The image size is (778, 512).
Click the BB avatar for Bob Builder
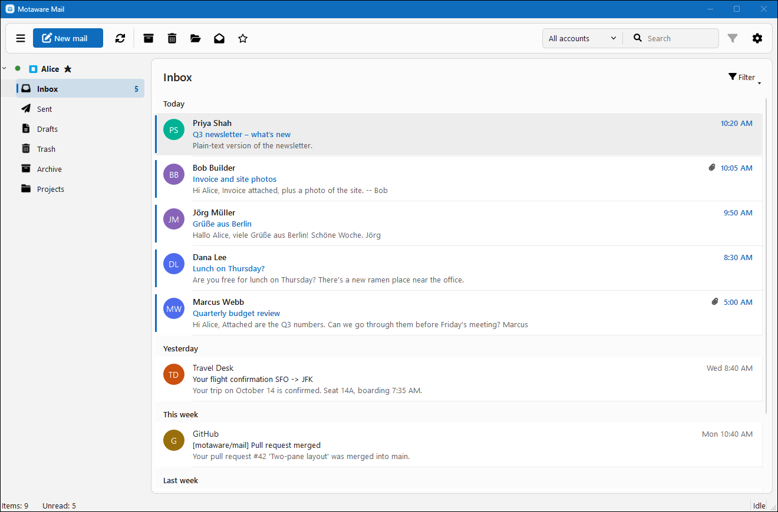pyautogui.click(x=174, y=174)
